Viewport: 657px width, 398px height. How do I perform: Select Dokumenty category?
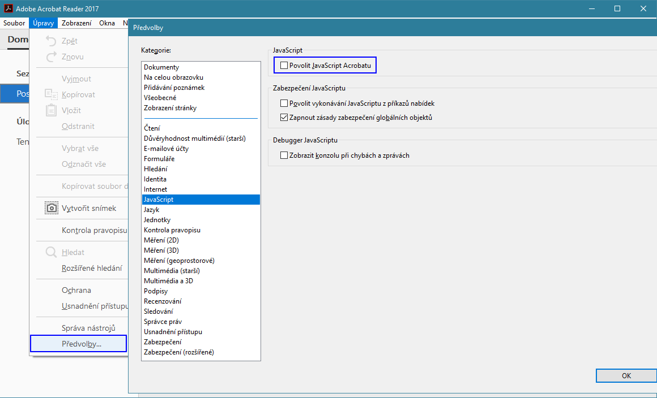200,67
